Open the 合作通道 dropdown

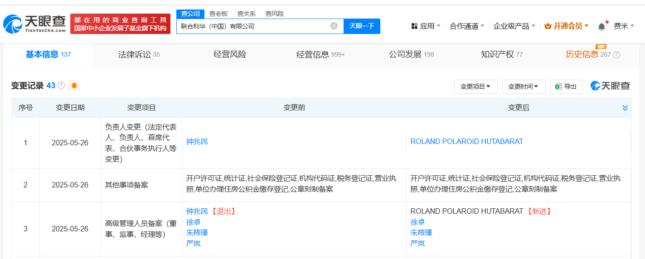(x=467, y=26)
